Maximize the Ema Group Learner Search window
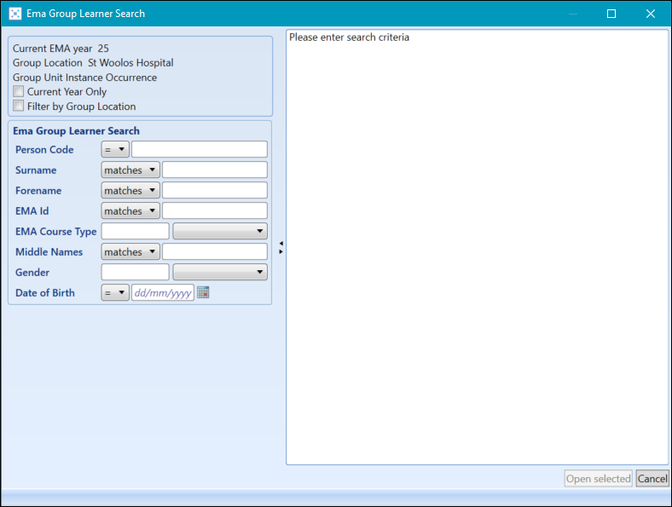The height and width of the screenshot is (507, 672). [x=611, y=14]
